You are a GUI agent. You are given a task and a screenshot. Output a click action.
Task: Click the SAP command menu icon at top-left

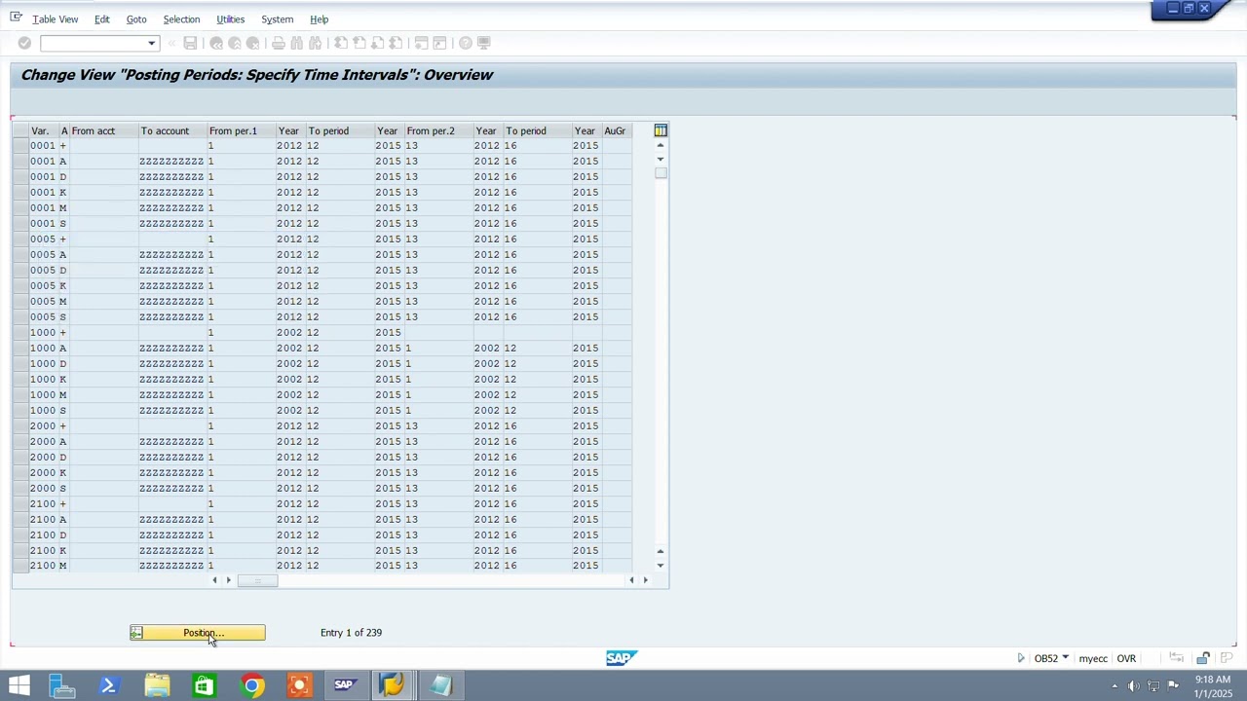click(x=16, y=18)
